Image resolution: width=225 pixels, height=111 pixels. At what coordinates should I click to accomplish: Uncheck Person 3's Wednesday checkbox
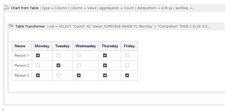tap(79, 75)
